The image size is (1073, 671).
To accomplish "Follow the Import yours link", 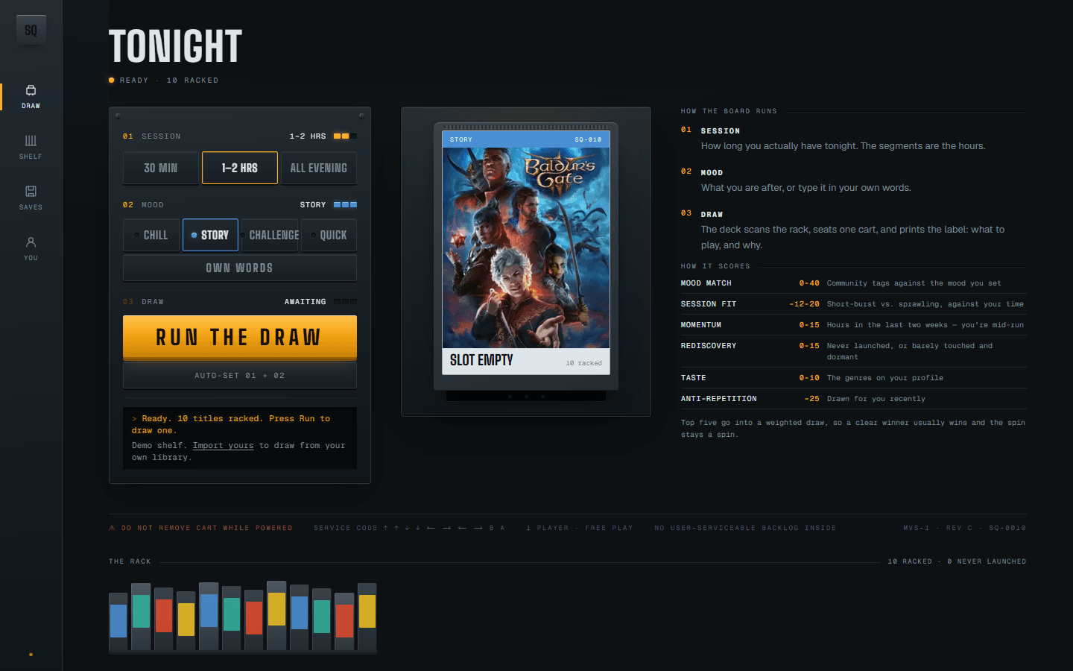I will (223, 446).
